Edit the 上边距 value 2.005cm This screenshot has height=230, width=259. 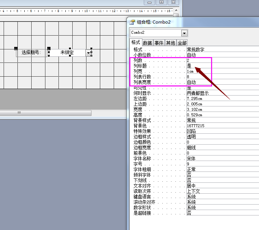[x=223, y=104]
